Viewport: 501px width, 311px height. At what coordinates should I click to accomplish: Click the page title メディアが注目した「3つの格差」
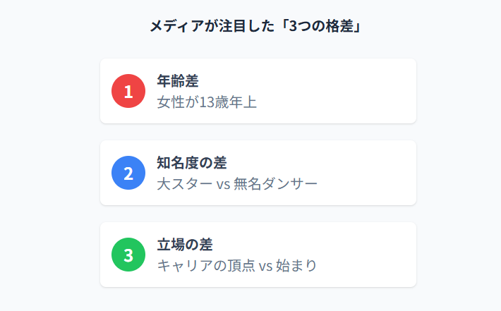coord(256,26)
